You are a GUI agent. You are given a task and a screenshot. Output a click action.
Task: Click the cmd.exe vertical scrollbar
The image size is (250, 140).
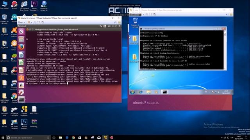225,50
